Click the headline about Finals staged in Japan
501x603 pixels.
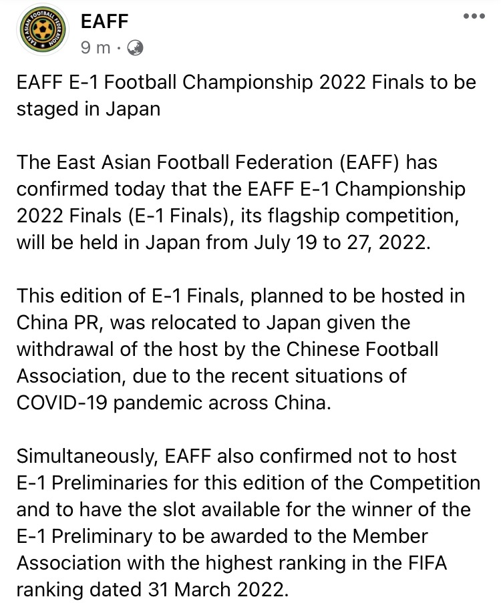(x=246, y=95)
